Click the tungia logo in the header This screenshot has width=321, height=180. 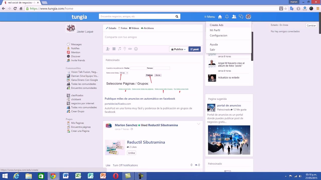[x=79, y=17]
